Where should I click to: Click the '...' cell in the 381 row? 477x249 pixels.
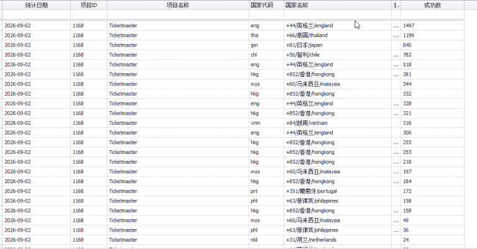(x=396, y=74)
